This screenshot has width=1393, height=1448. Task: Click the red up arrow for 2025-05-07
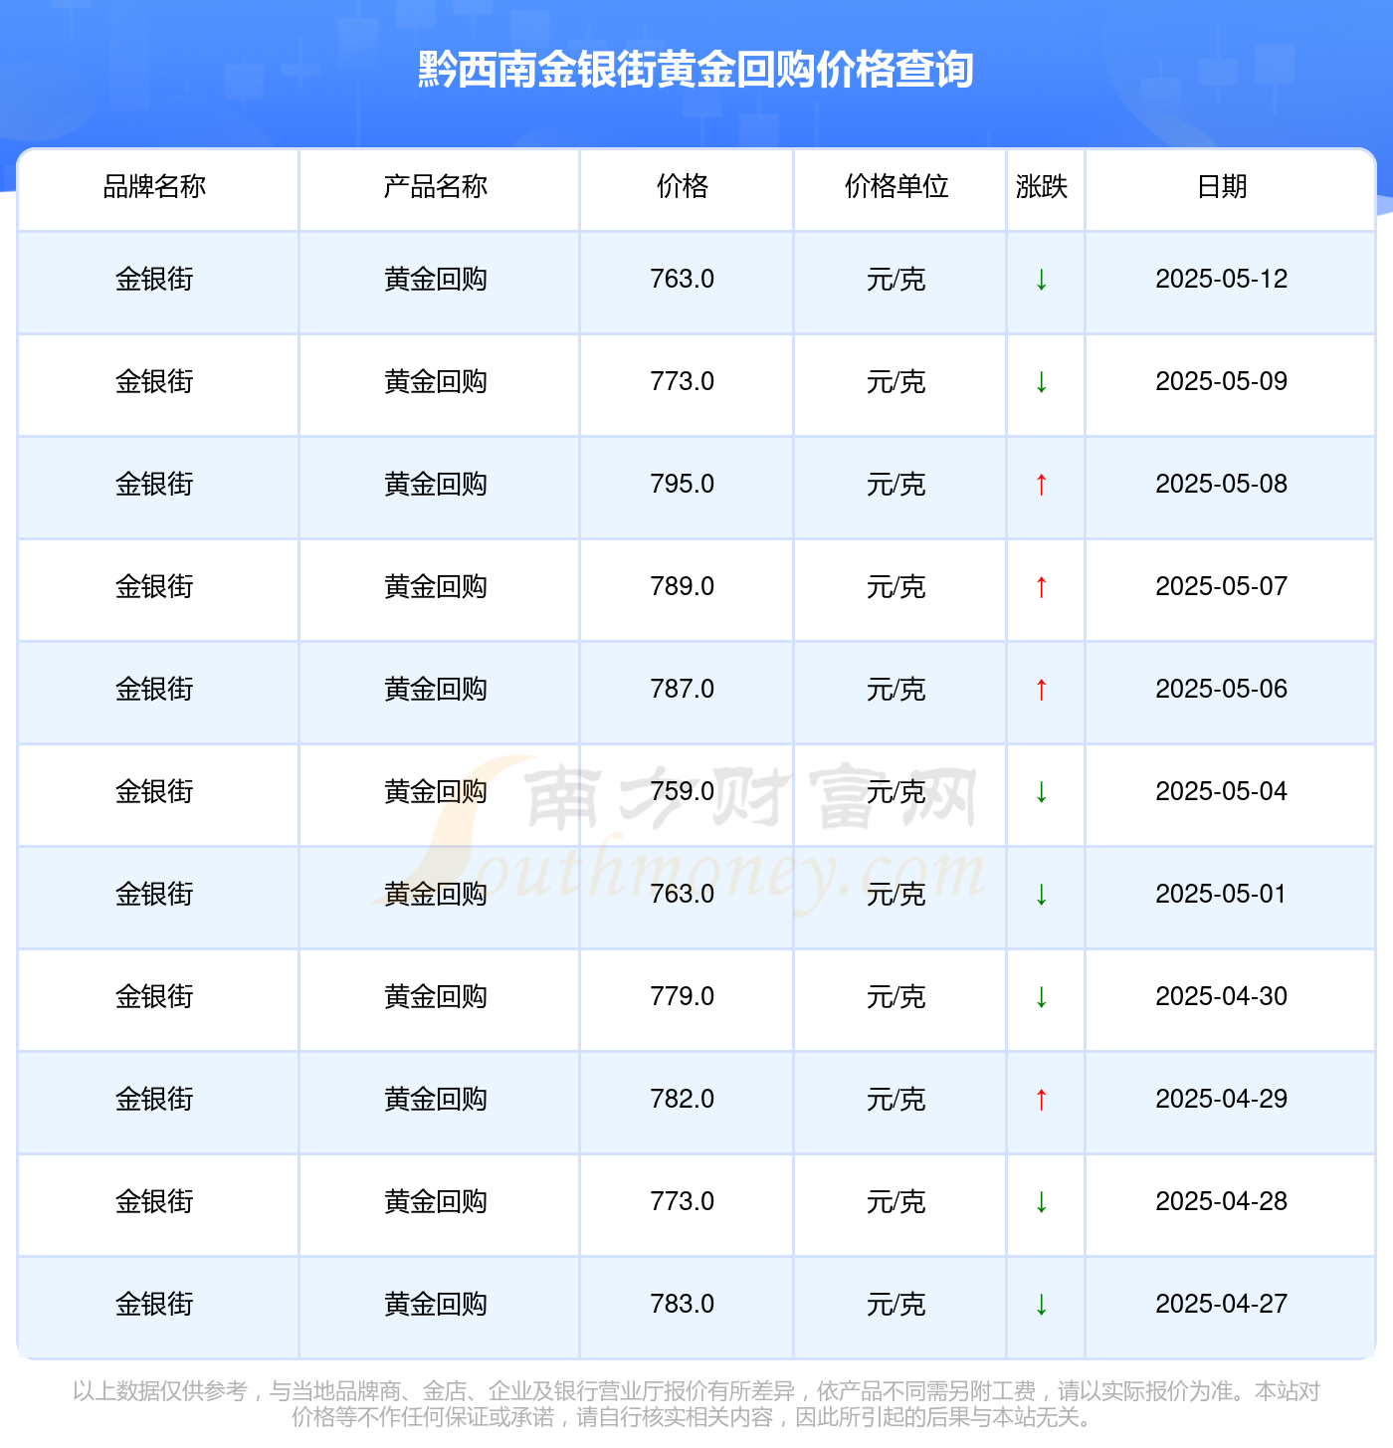click(x=1042, y=587)
